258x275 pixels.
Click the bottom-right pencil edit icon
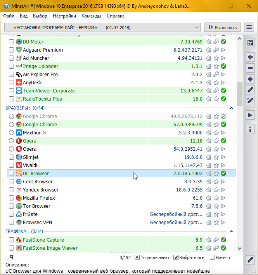click(250, 259)
